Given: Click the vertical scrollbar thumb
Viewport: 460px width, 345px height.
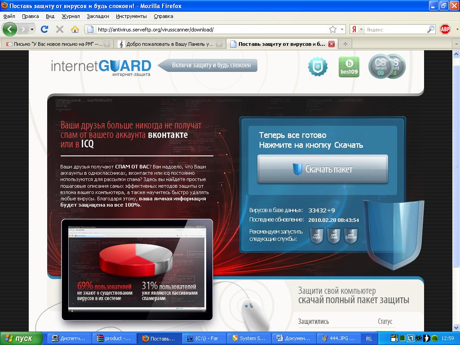Looking at the screenshot, I should click(456, 166).
